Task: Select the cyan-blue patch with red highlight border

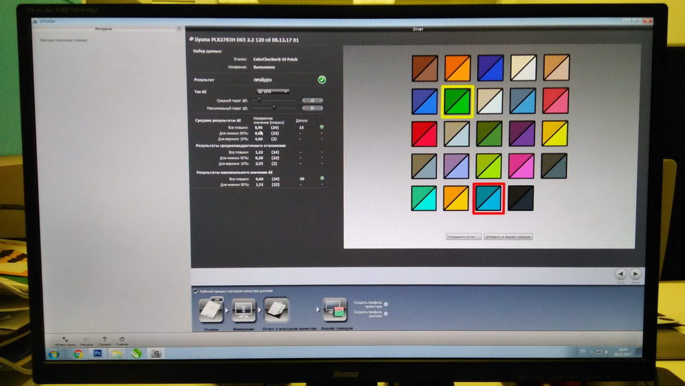Action: point(488,199)
